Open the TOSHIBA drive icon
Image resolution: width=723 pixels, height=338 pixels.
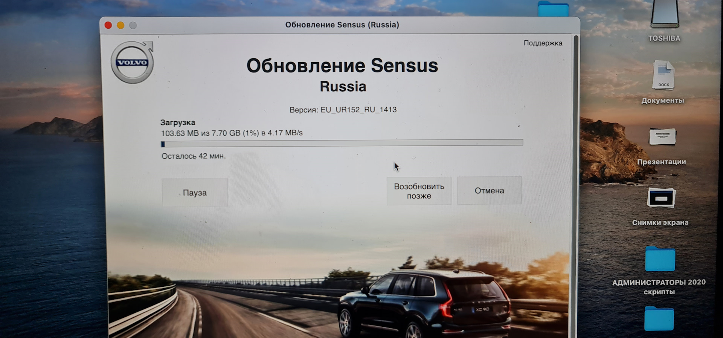pos(664,14)
